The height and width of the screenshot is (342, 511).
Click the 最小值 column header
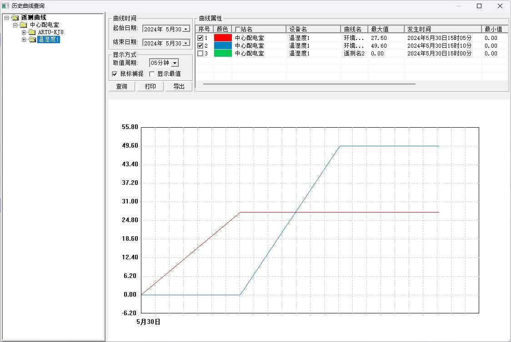[494, 29]
